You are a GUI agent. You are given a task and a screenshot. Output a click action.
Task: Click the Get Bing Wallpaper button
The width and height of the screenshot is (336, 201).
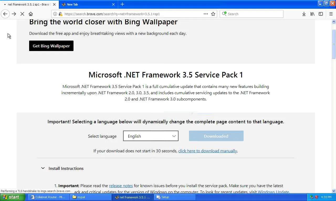click(x=51, y=46)
